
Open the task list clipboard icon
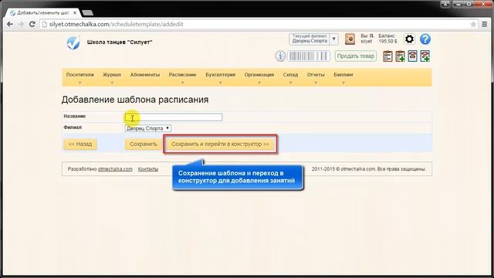coord(387,56)
